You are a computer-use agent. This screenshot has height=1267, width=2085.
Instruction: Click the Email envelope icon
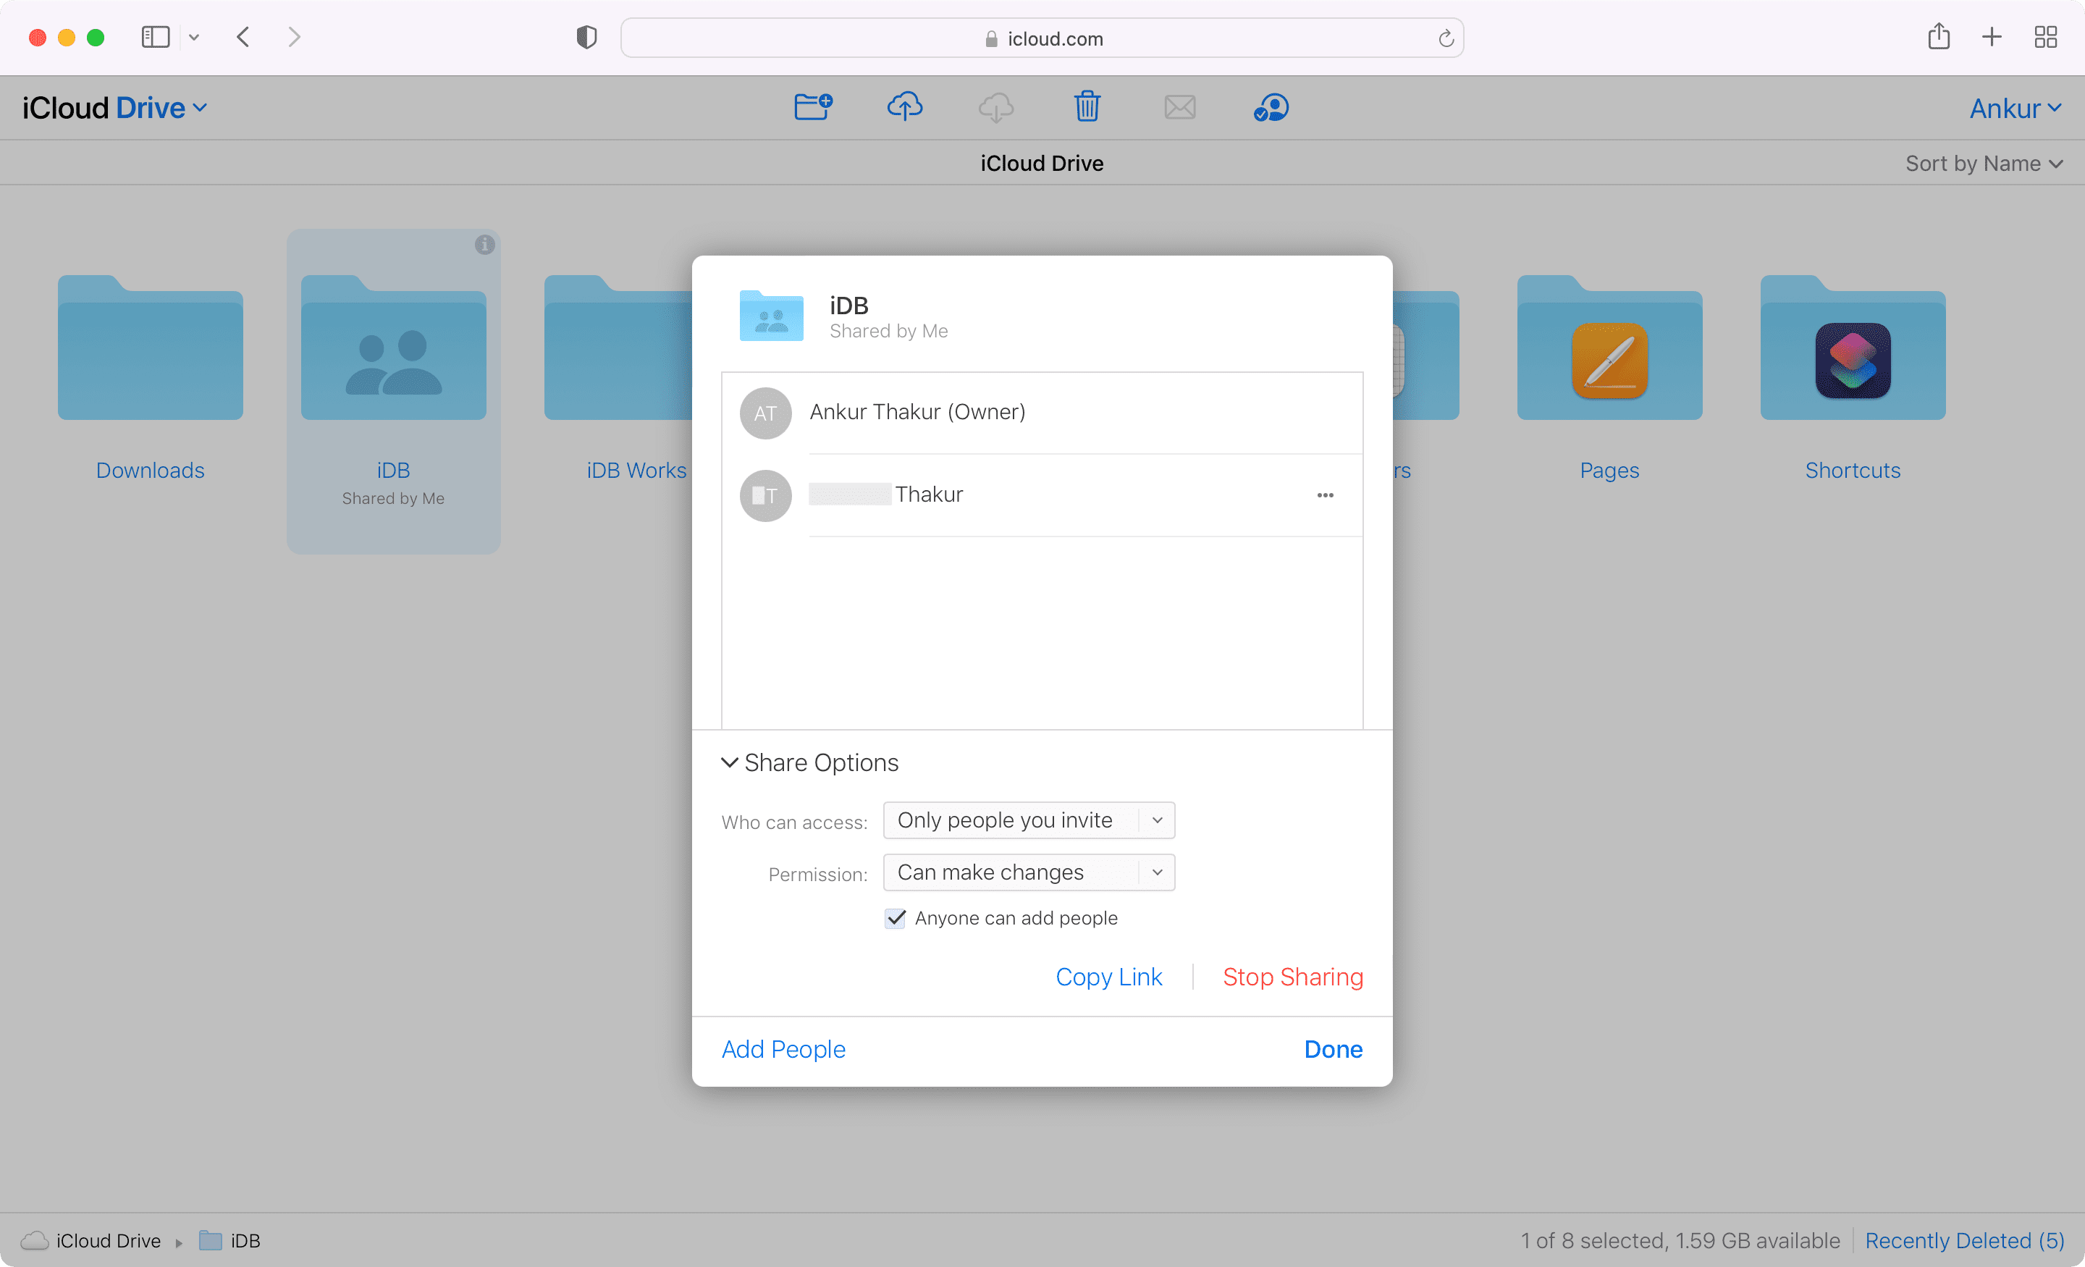[x=1179, y=107]
